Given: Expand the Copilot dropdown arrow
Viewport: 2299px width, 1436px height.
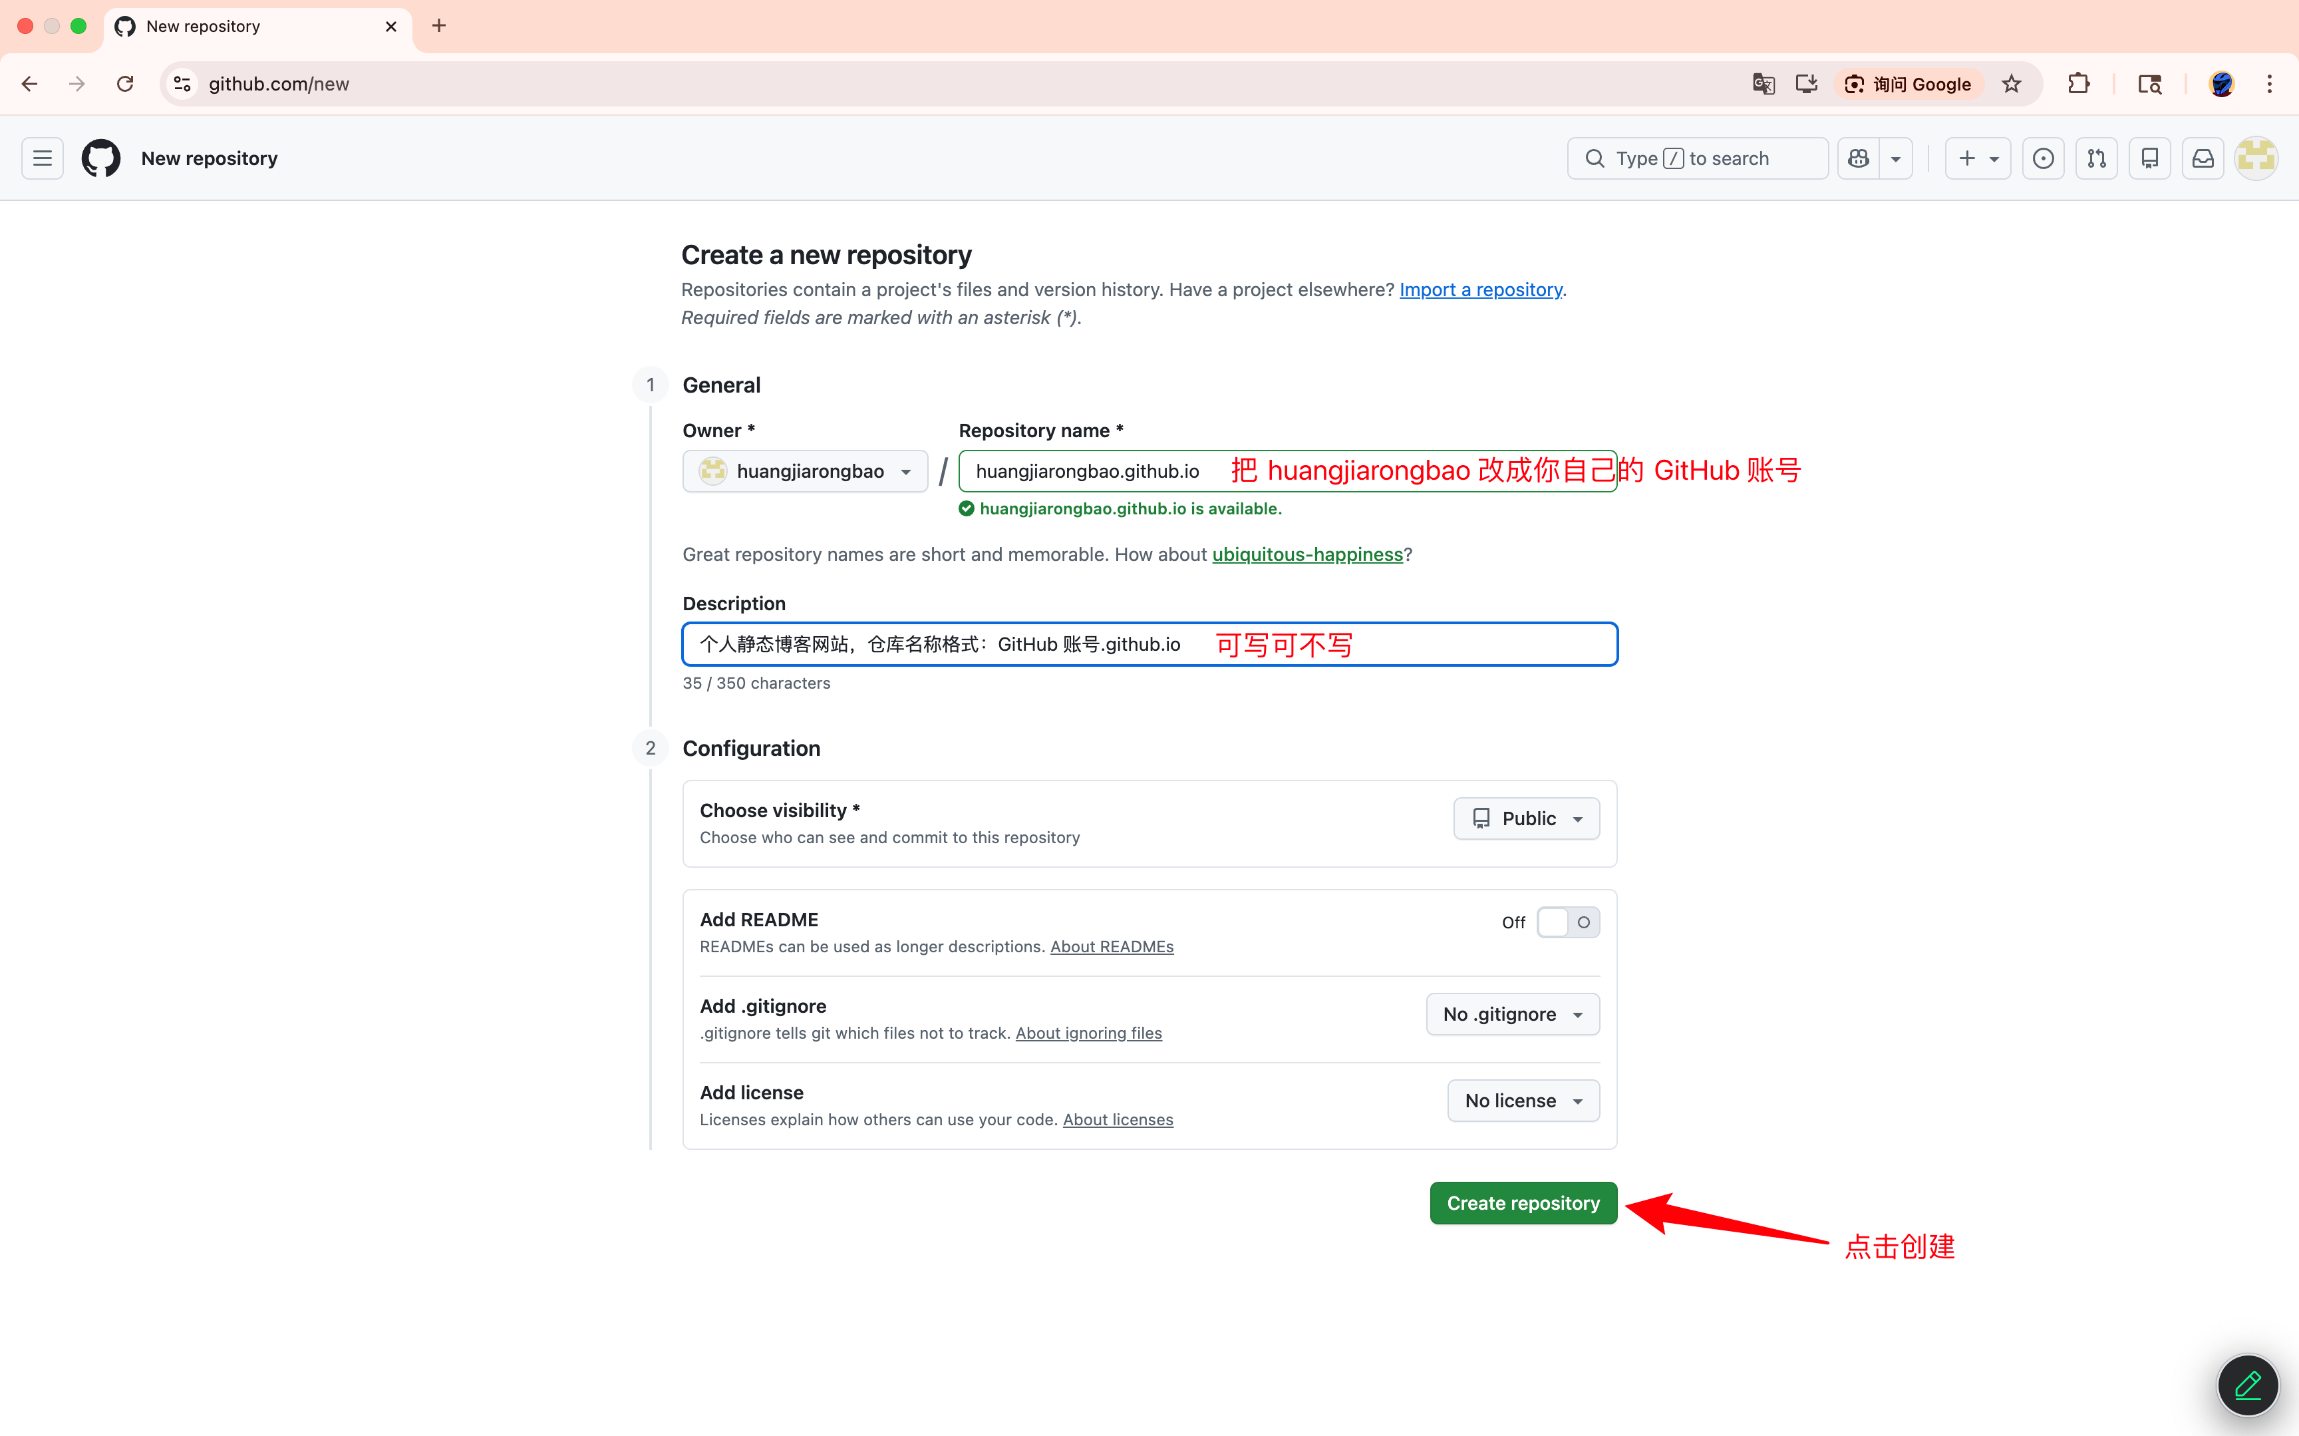Looking at the screenshot, I should pyautogui.click(x=1896, y=158).
